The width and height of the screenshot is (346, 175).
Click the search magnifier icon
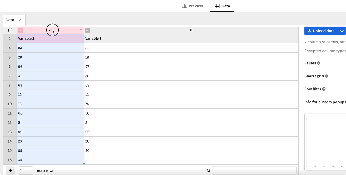209,170
